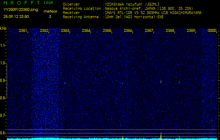Viewport: 220px width, 140px height.
Task: Click the tall yellow spike at bottom
Action: (161, 135)
